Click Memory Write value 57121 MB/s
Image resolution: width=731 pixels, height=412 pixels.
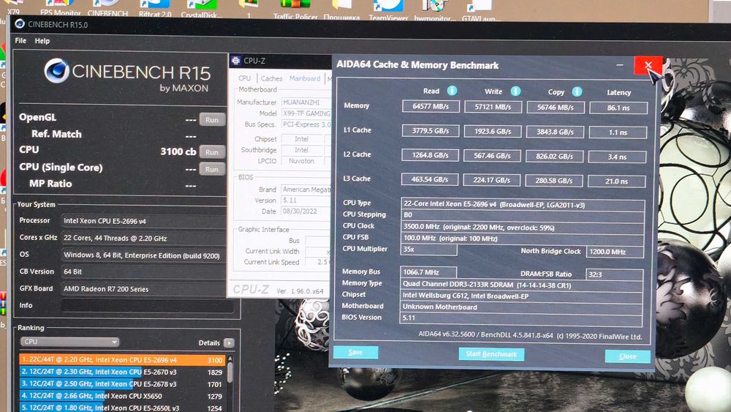coord(493,107)
